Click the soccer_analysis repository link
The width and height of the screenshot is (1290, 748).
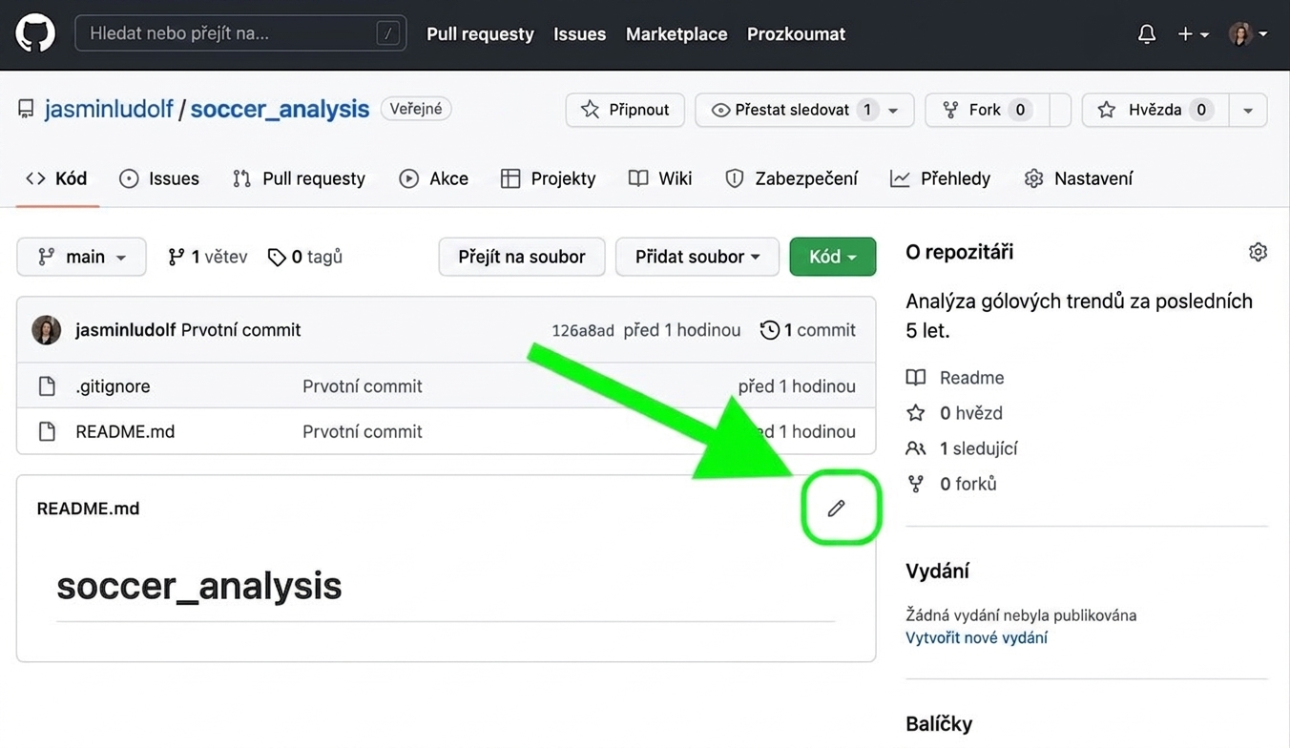pos(280,109)
